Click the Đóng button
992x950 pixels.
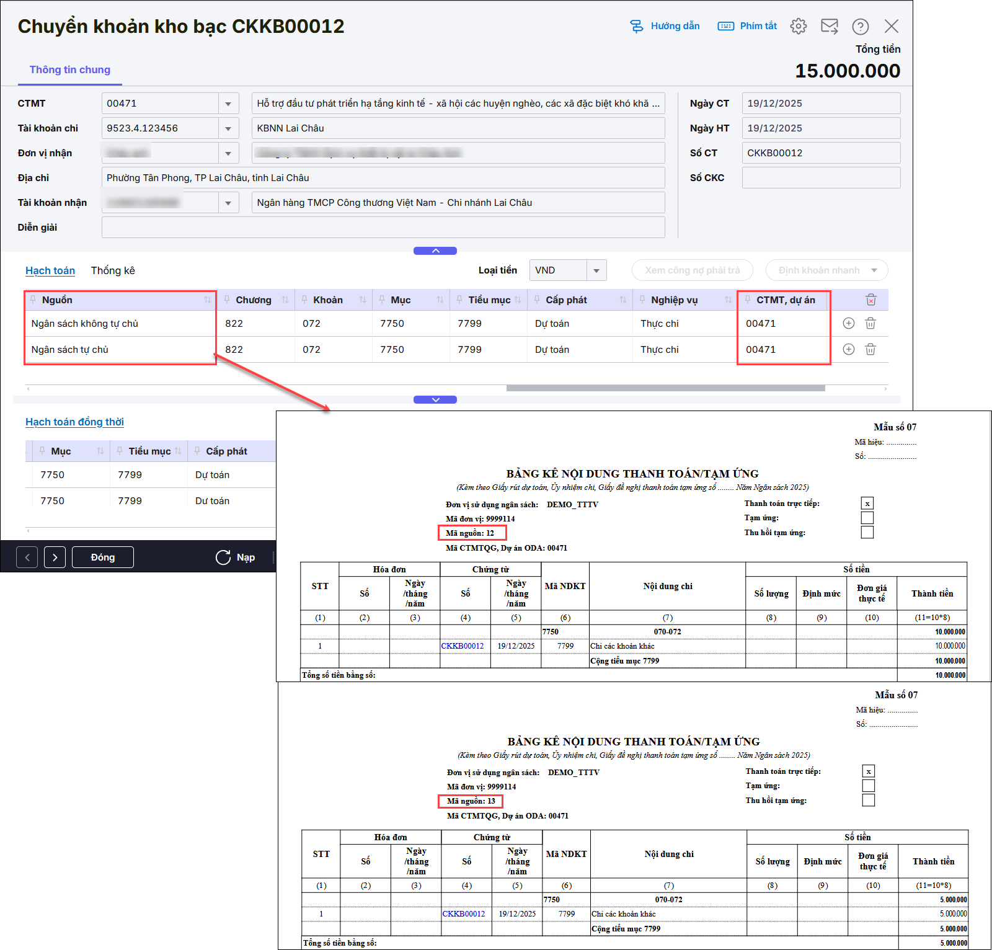(x=102, y=557)
